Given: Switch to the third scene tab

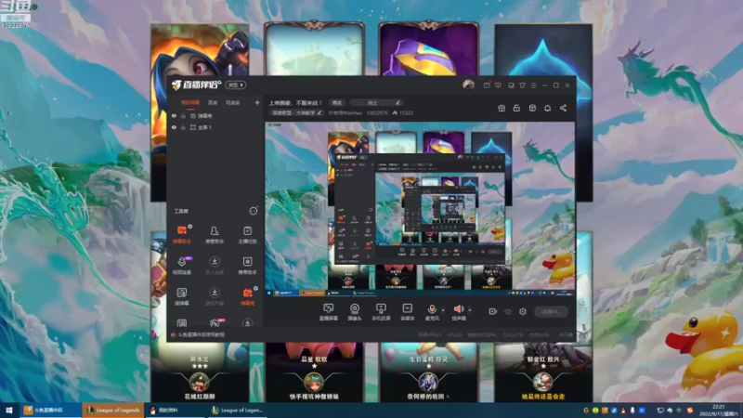Looking at the screenshot, I should 232,102.
